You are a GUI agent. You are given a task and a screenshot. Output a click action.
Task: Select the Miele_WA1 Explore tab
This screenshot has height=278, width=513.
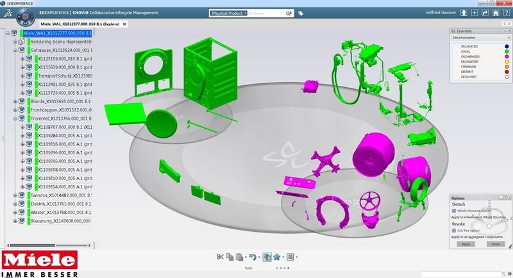pyautogui.click(x=80, y=24)
